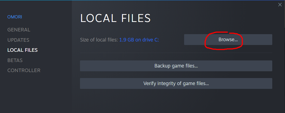Click blank area beneath the Verify integrity button
Image resolution: width=285 pixels, height=113 pixels.
(x=176, y=100)
